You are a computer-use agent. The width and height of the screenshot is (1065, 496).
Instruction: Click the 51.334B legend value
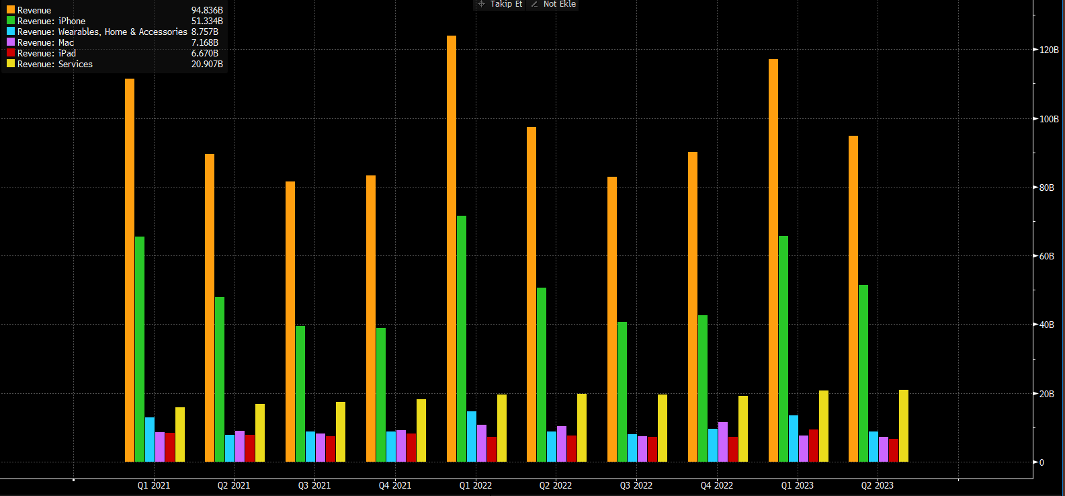coord(207,21)
